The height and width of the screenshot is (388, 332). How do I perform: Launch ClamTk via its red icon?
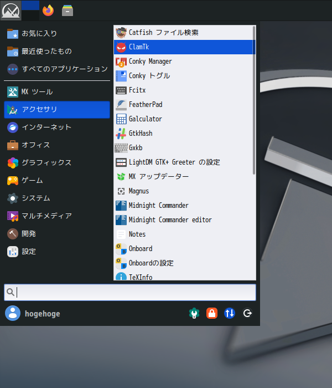point(121,47)
